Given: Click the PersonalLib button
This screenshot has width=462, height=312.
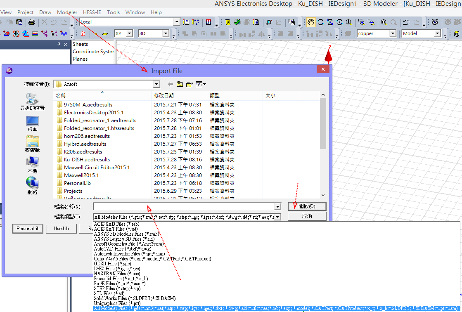Looking at the screenshot, I should pyautogui.click(x=28, y=229).
